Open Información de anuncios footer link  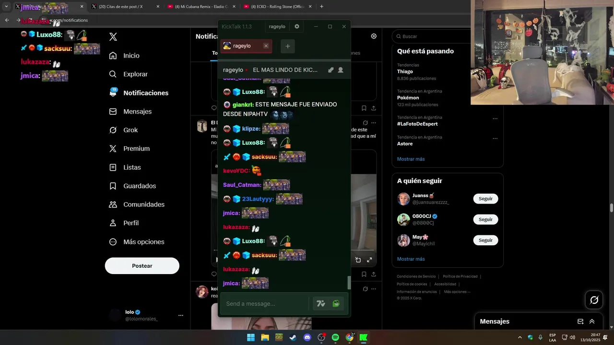pyautogui.click(x=416, y=292)
